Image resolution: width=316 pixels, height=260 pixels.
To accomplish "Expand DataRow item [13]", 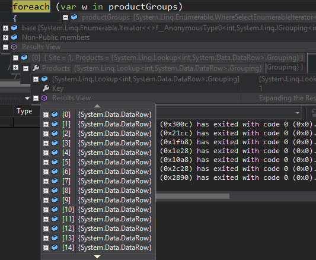I will [46, 238].
